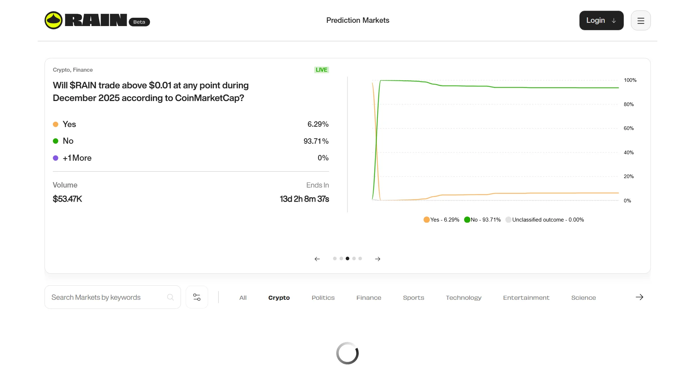The height and width of the screenshot is (391, 695).
Task: Click the search magnifier icon
Action: pyautogui.click(x=170, y=297)
